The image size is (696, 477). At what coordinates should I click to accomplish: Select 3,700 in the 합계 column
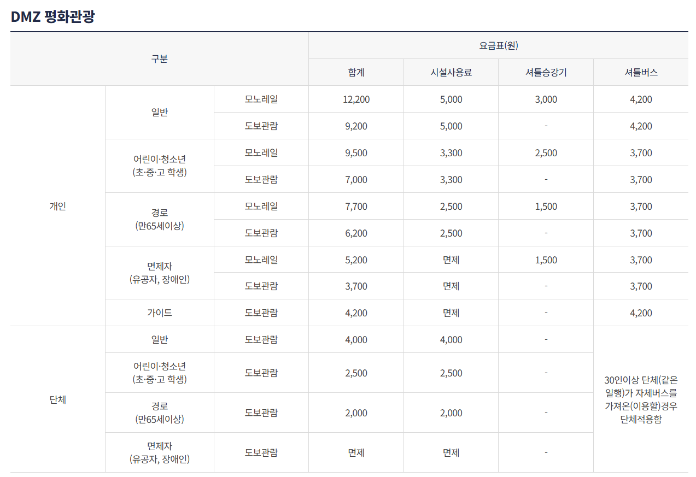click(x=356, y=286)
